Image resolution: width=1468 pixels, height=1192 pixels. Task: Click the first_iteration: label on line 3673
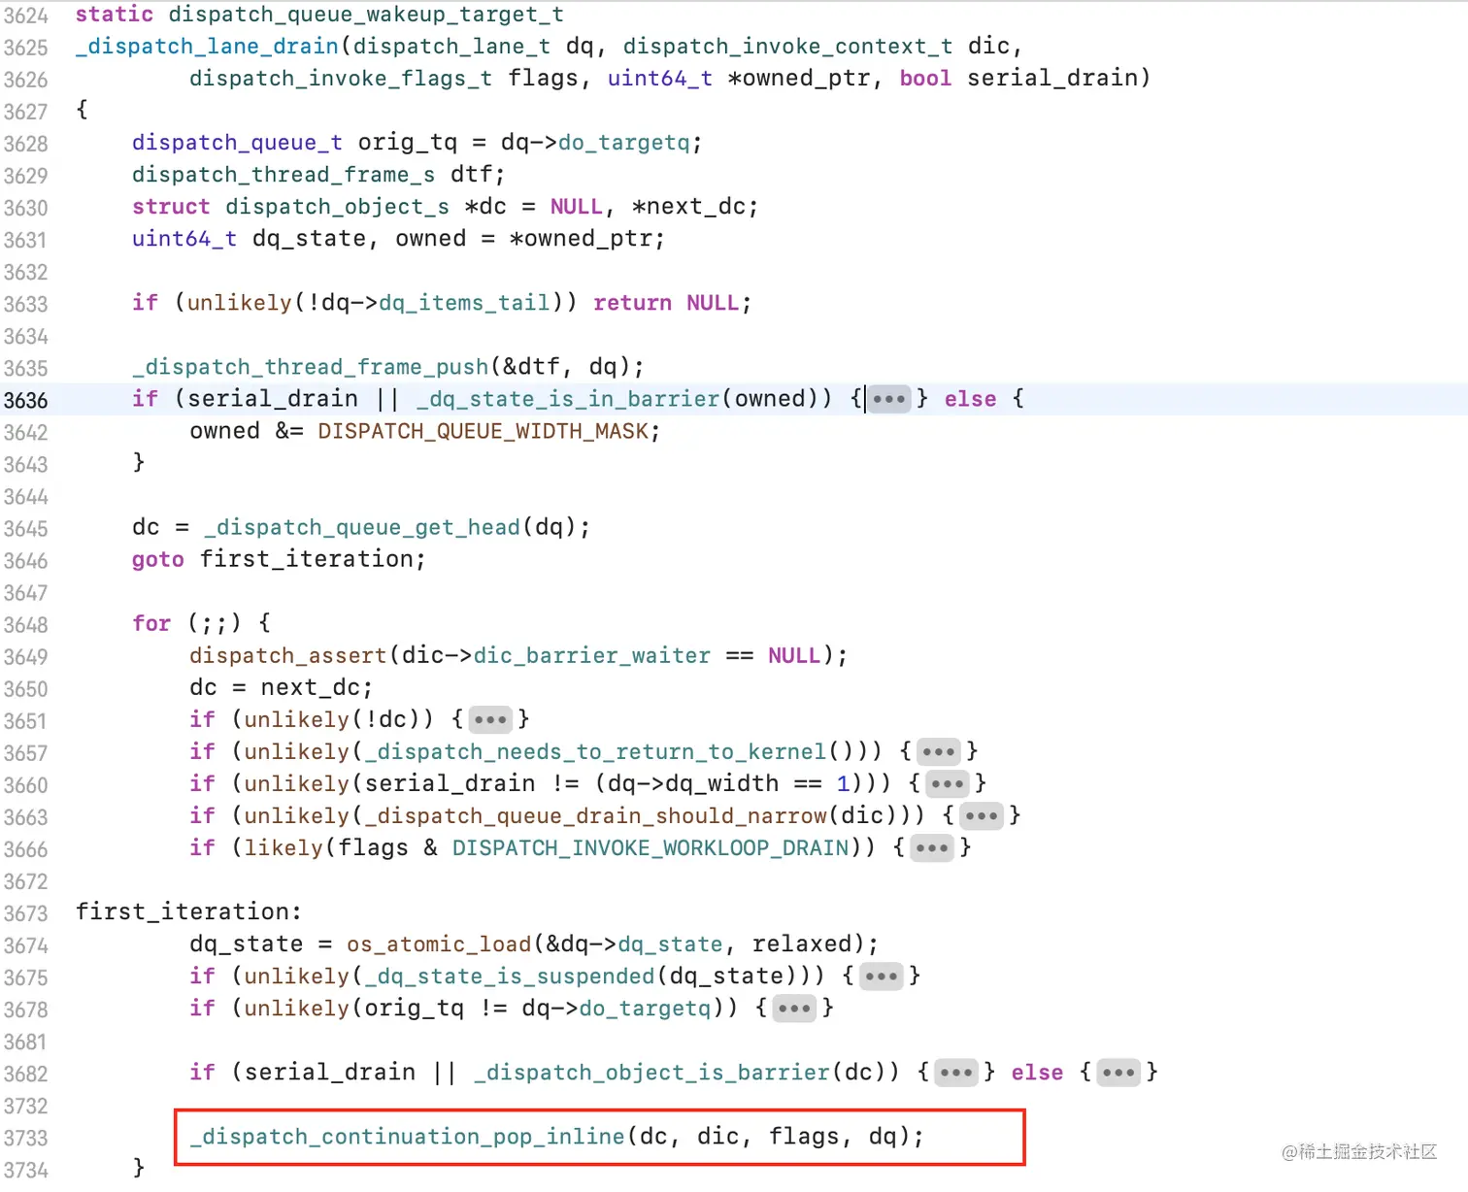click(188, 911)
